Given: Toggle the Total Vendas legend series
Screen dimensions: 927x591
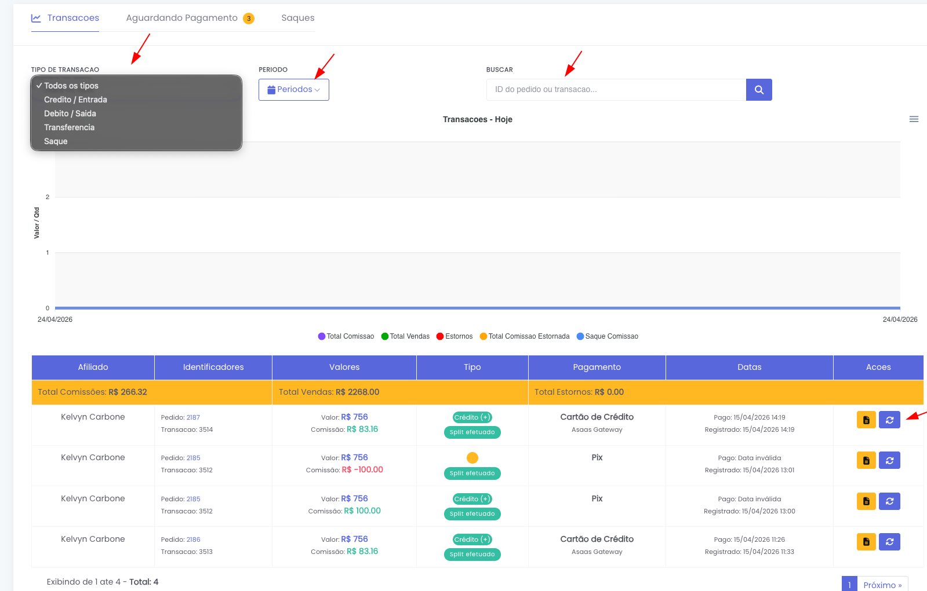Looking at the screenshot, I should point(405,336).
